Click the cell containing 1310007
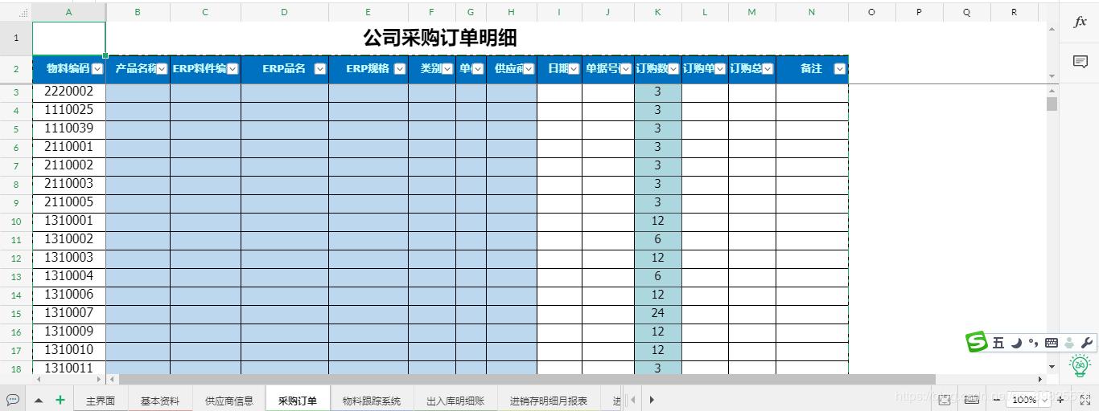1099x411 pixels. coord(69,313)
